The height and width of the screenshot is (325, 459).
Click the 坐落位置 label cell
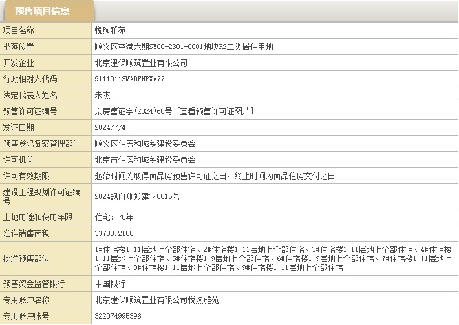click(46, 47)
